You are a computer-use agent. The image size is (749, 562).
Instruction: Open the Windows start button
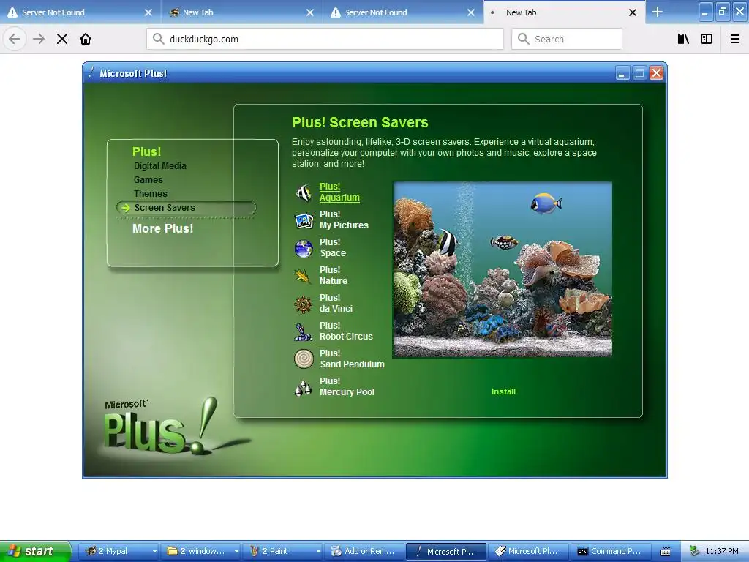34,551
